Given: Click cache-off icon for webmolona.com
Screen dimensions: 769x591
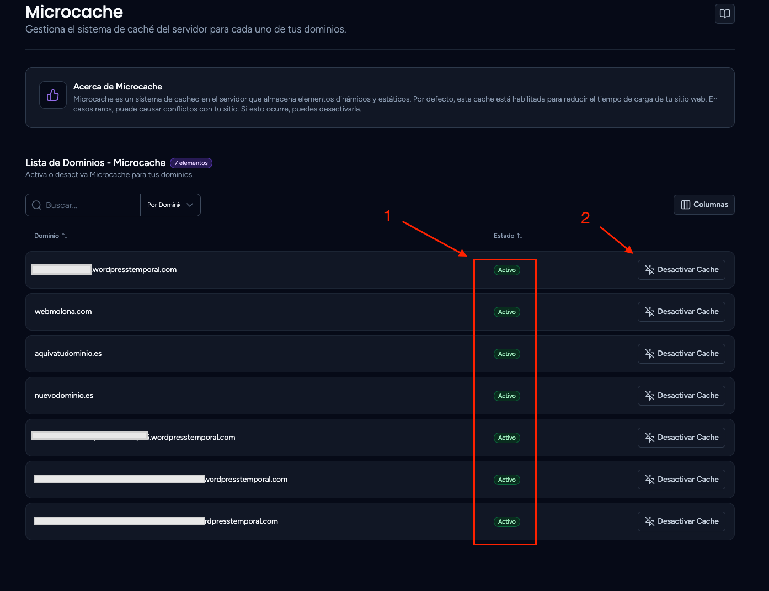Looking at the screenshot, I should point(650,312).
